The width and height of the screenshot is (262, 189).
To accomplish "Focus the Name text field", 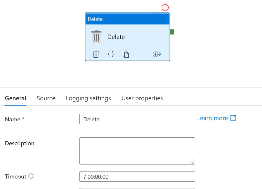I will tap(137, 119).
